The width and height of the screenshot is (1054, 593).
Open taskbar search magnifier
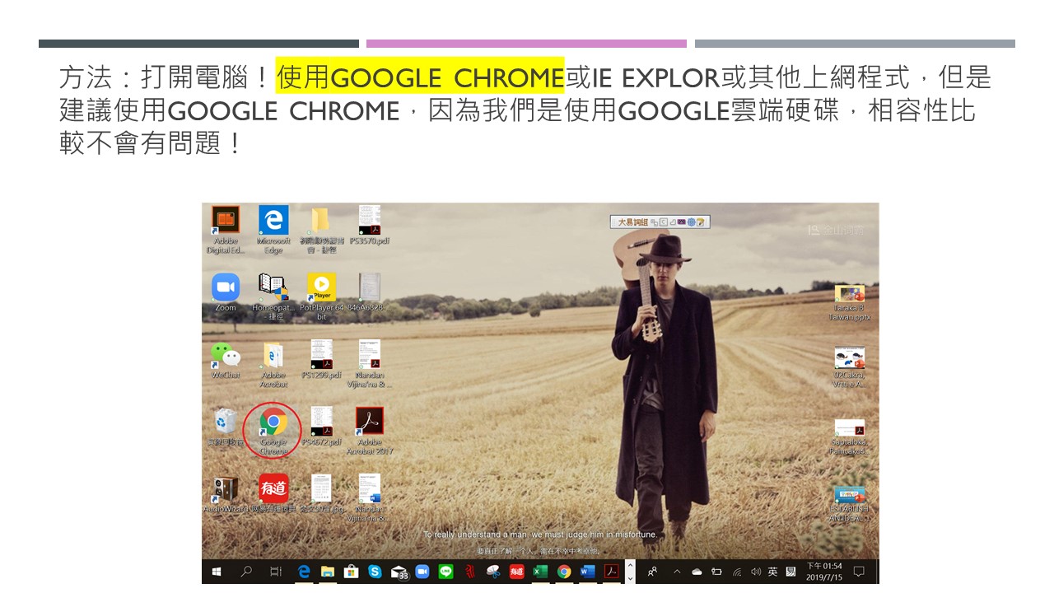(245, 572)
